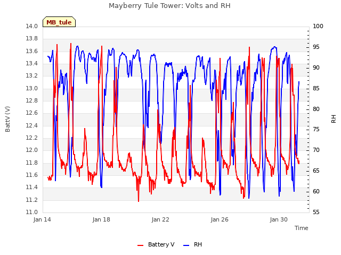Click the 'Battery V' legend label
The image size is (341, 255).
coord(161,244)
